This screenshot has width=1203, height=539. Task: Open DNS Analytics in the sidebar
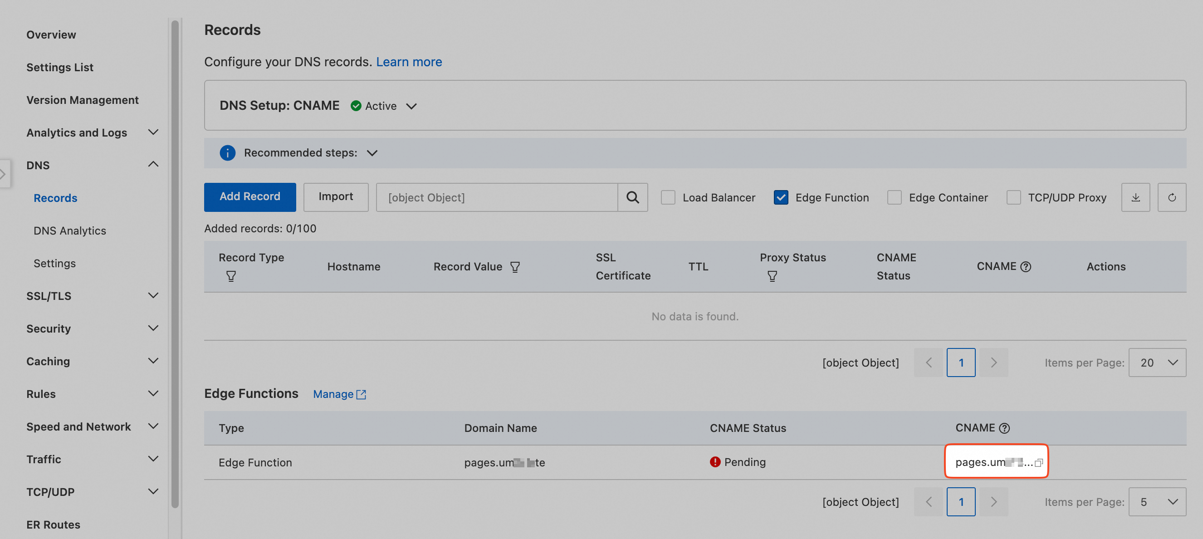[69, 231]
